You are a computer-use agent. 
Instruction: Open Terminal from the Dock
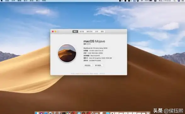click(x=64, y=113)
